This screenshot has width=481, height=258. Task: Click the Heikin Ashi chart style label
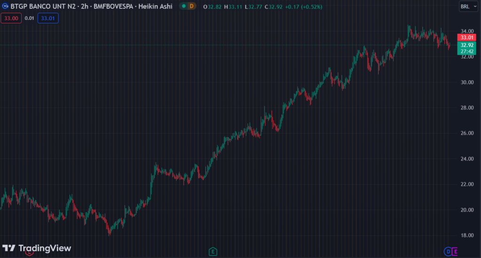pyautogui.click(x=155, y=7)
